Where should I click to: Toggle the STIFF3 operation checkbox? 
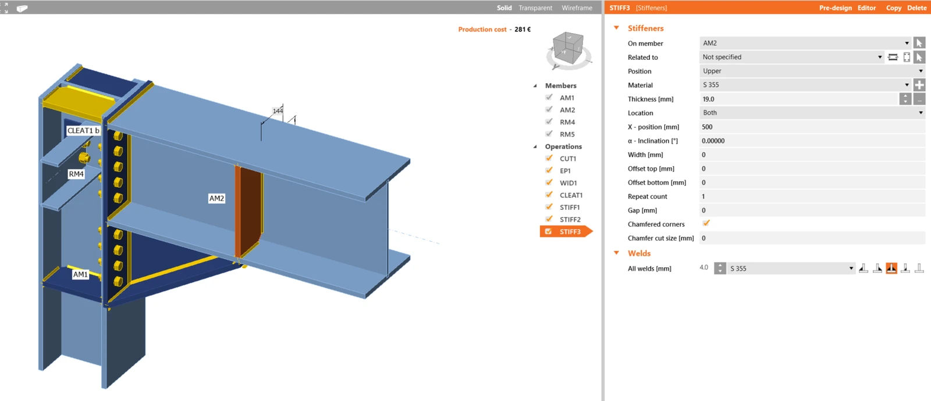coord(548,231)
